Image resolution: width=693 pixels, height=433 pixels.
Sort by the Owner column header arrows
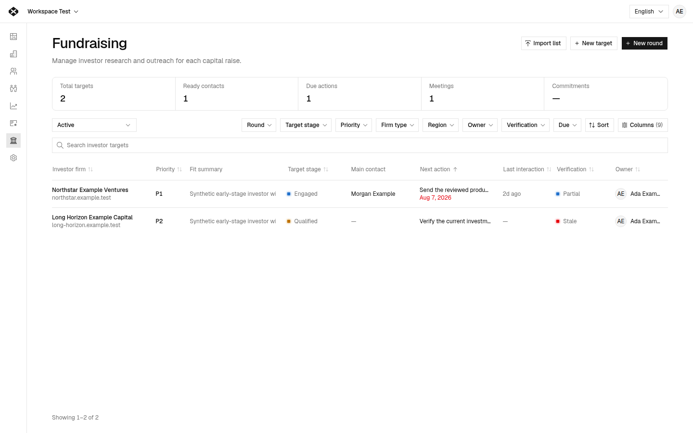point(638,169)
